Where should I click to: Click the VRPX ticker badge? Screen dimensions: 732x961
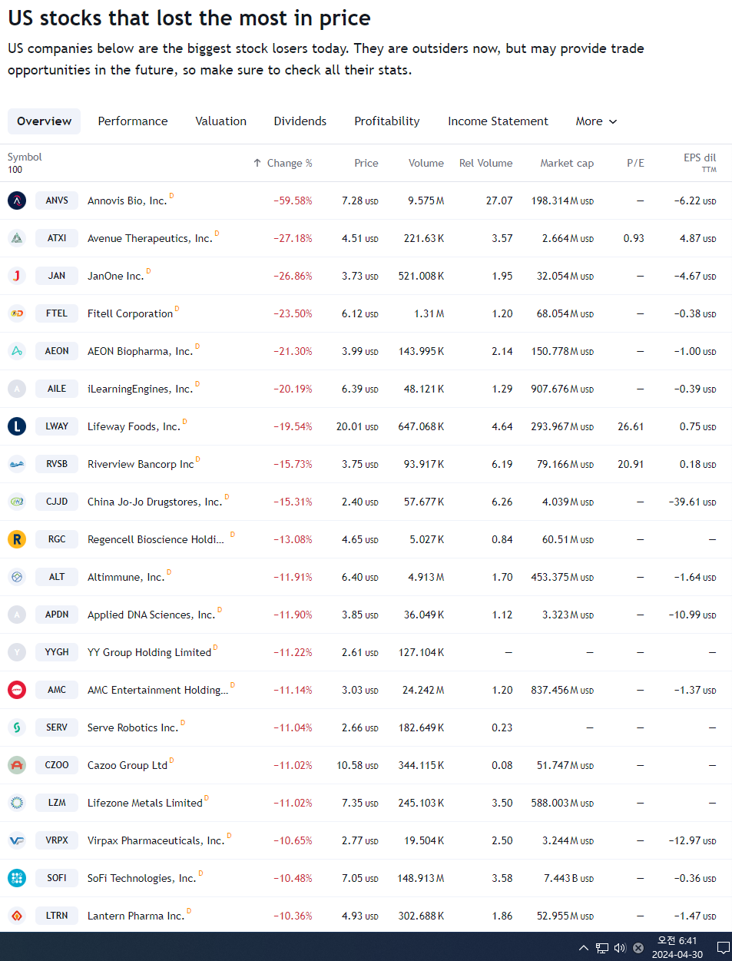tap(57, 840)
